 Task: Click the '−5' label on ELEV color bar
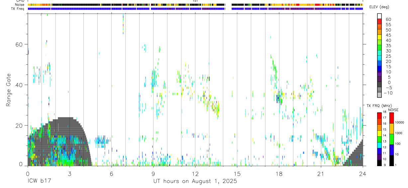point(388,88)
